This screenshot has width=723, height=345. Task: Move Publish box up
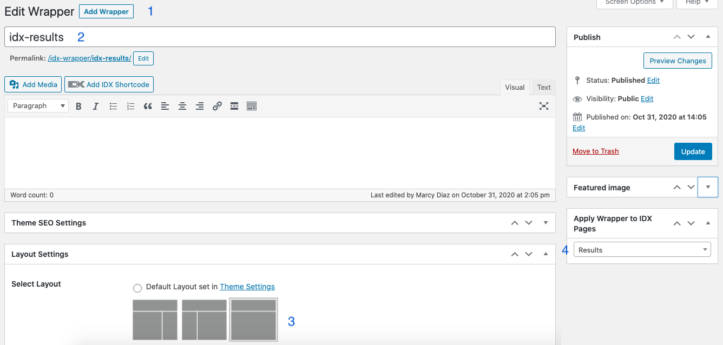pyautogui.click(x=677, y=37)
